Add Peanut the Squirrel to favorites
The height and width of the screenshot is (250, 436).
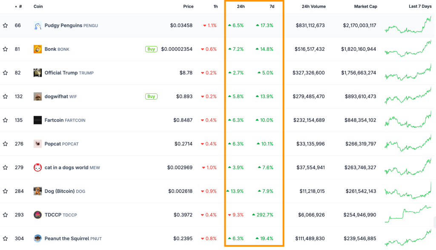[5, 239]
